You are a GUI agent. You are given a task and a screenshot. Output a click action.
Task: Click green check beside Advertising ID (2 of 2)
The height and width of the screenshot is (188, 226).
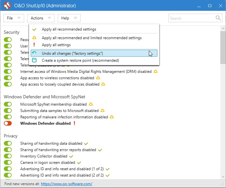(108, 176)
